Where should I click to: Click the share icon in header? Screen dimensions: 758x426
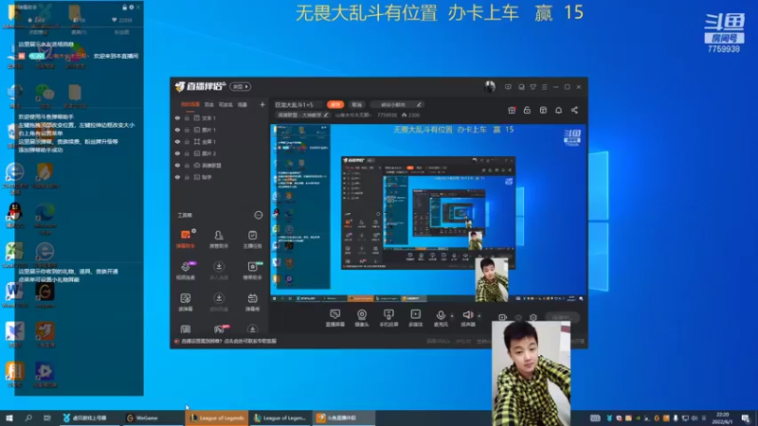[x=574, y=110]
